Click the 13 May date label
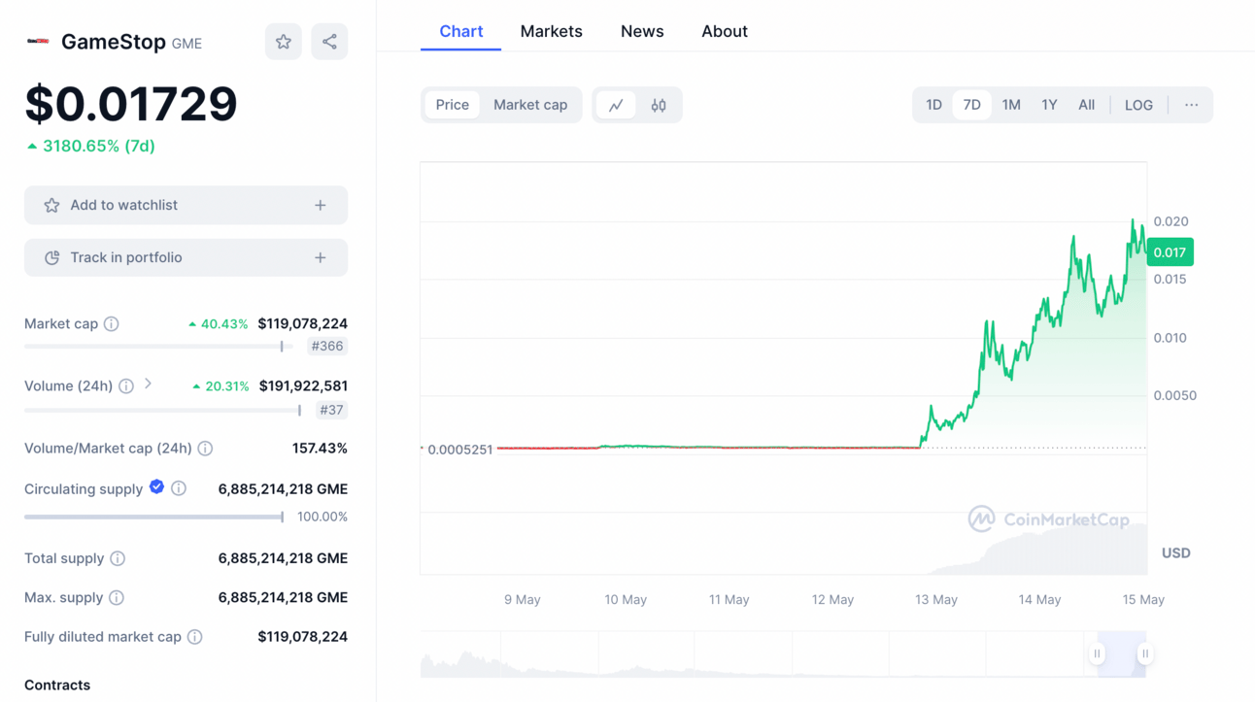 pos(935,600)
